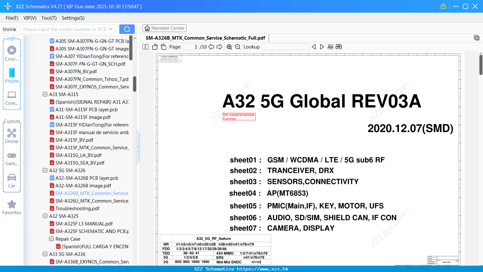Screen dimensions: 483x272
Task: Collapse the A31 SM-A315 folder
Action: click(45, 94)
